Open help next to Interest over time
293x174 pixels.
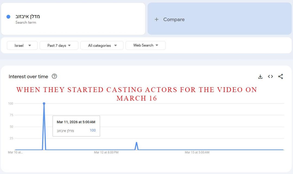pos(54,76)
